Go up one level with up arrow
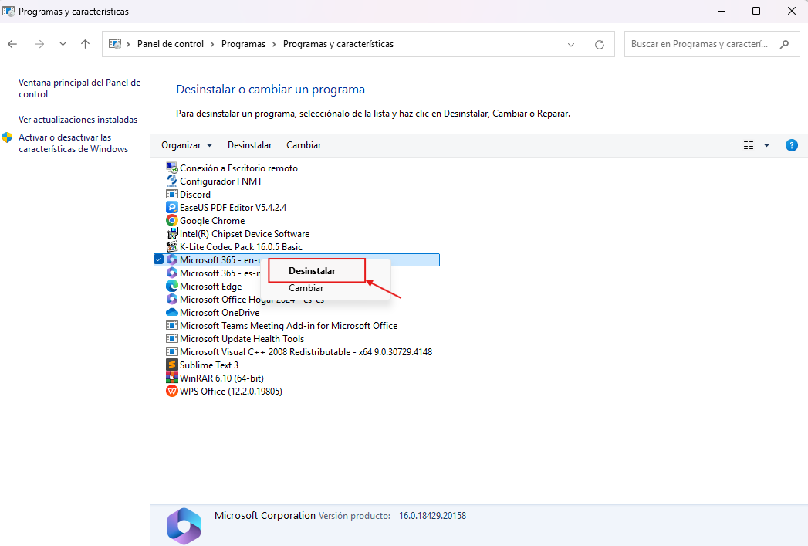Screen dimensions: 808x546 pos(86,44)
